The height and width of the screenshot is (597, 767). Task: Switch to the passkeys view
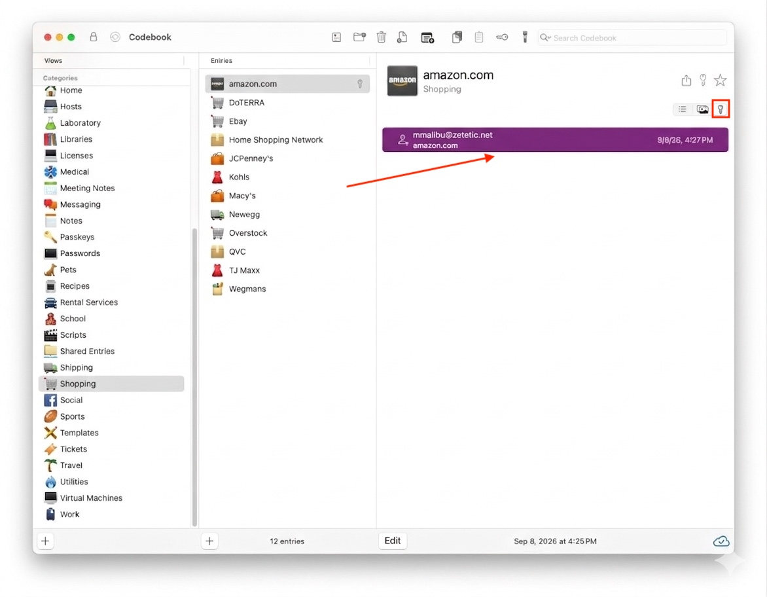tap(721, 109)
